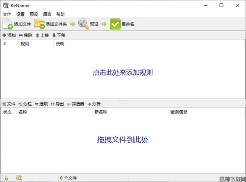Click the 分析 analyze button
Viewport: 246px width, 182px height.
click(94, 104)
